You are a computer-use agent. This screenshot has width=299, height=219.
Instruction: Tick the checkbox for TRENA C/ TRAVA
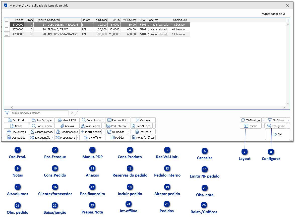[x=7, y=29]
